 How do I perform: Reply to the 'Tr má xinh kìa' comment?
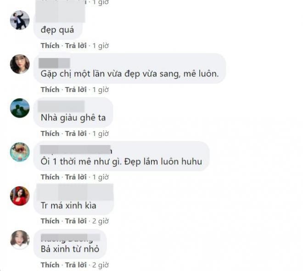point(76,221)
